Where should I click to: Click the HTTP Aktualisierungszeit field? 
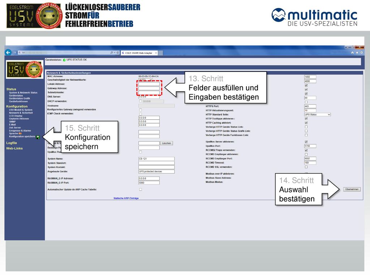(310, 110)
